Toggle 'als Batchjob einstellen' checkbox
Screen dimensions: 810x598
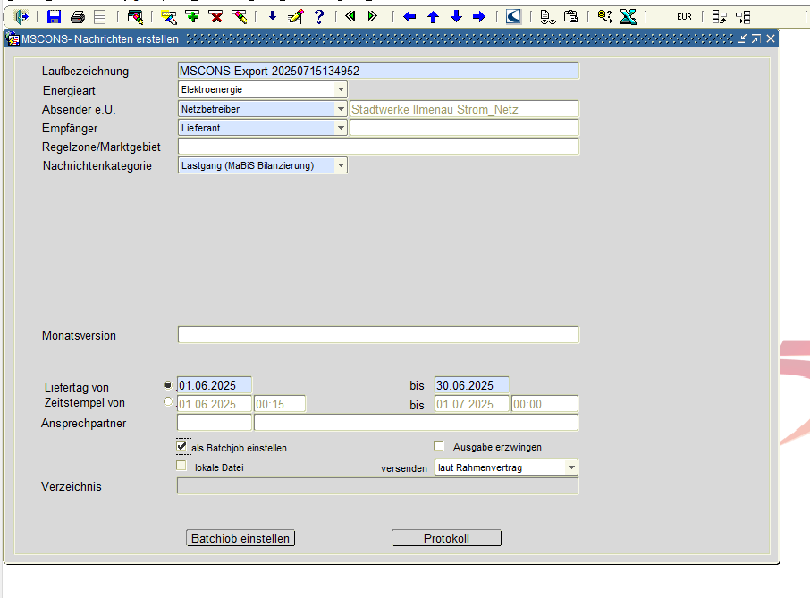(182, 446)
